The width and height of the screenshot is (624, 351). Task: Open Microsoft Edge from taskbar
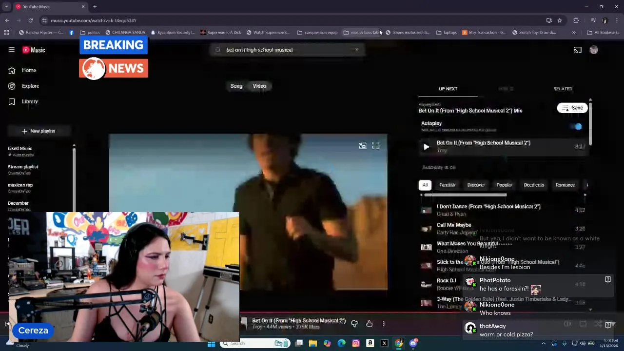click(341, 344)
